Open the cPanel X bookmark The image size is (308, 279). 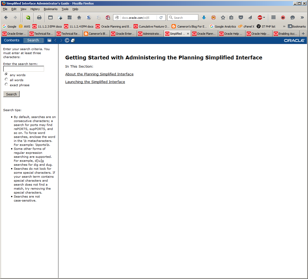point(246,27)
